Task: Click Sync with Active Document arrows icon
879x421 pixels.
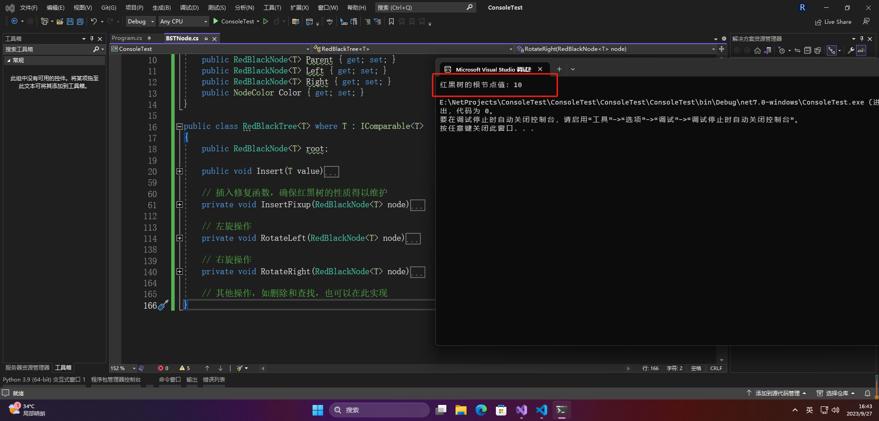Action: [797, 50]
